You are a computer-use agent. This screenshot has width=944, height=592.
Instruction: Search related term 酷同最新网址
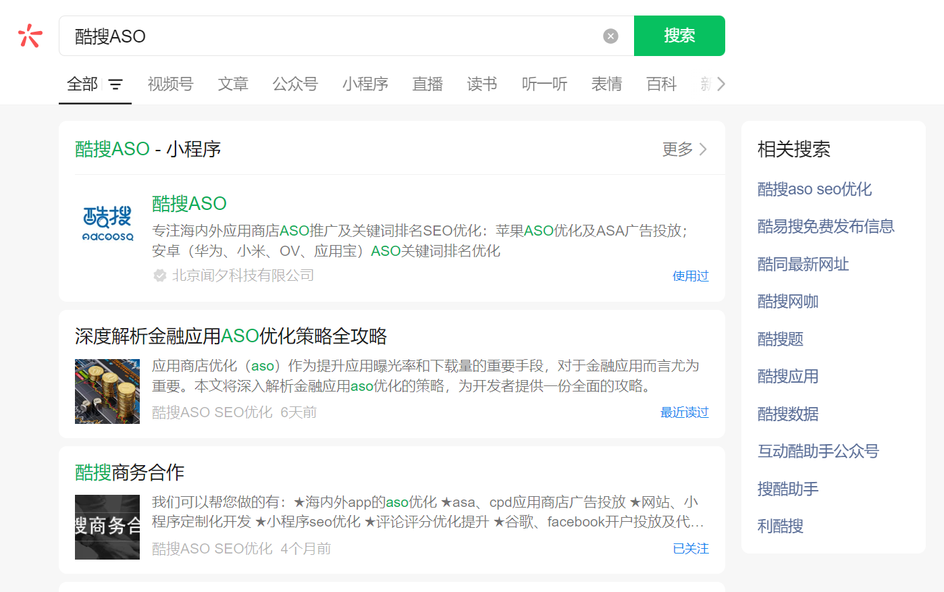[803, 264]
